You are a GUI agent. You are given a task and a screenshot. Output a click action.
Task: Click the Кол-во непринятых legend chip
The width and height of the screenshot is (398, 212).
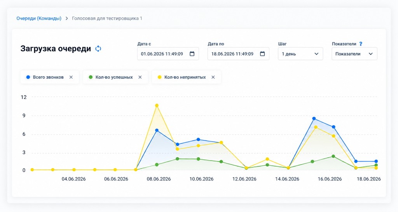tap(186, 77)
